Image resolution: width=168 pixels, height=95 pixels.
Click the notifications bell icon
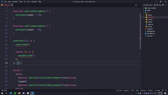point(166,90)
